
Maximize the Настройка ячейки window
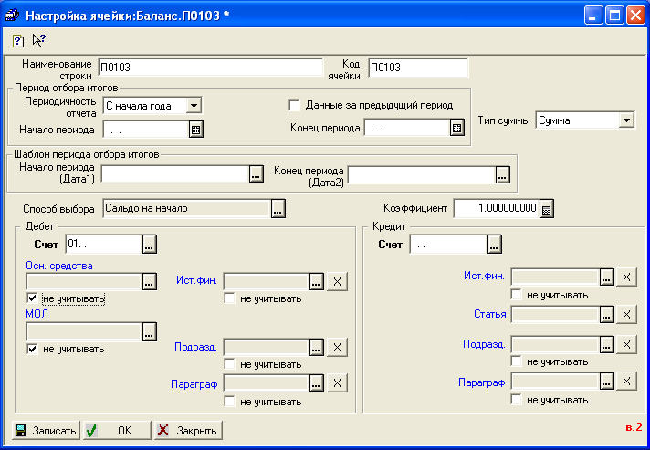614,16
